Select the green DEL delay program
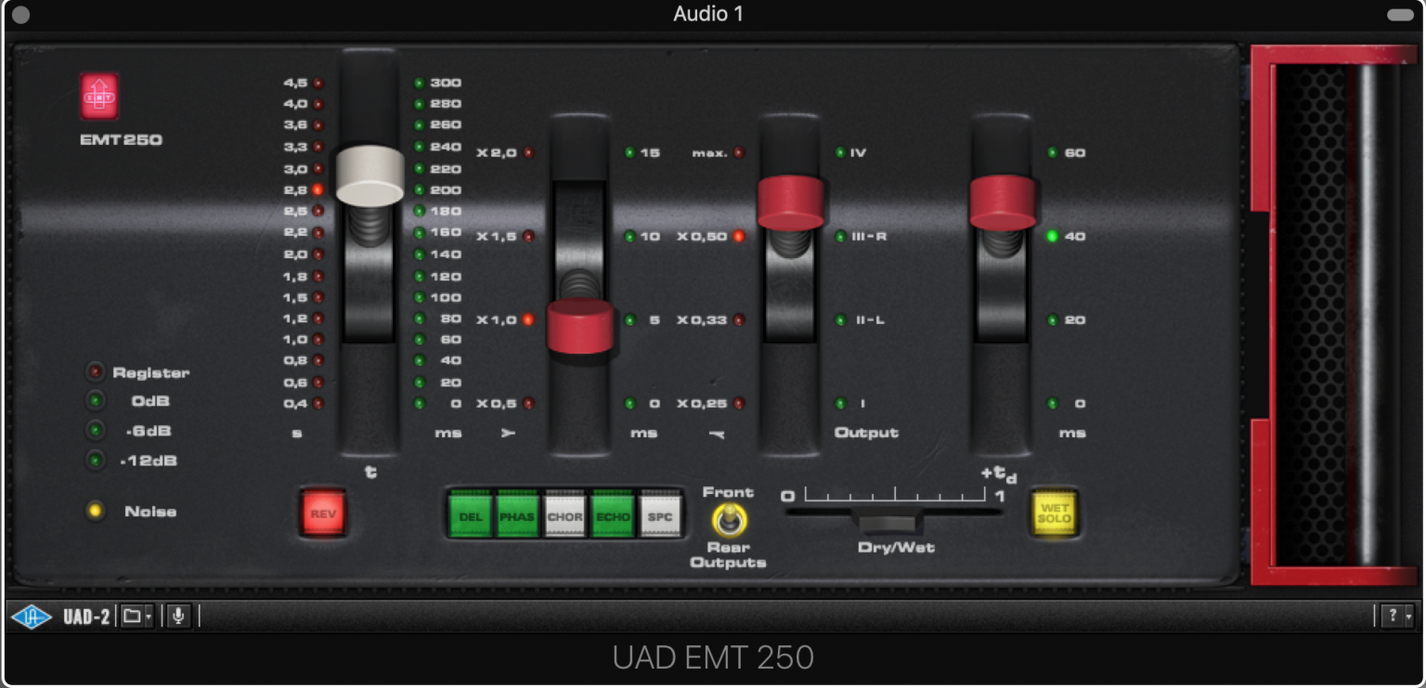Viewport: 1426px width, 688px height. point(469,514)
